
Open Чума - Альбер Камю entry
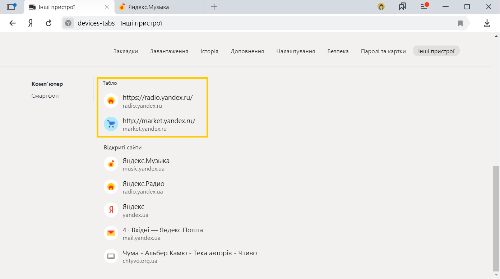coord(190,253)
